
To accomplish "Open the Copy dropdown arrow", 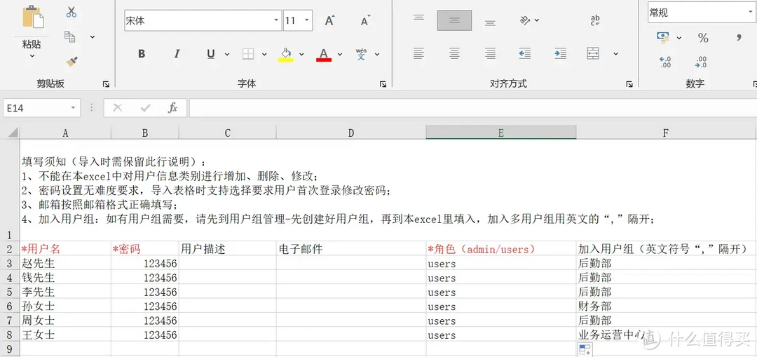I will 93,37.
